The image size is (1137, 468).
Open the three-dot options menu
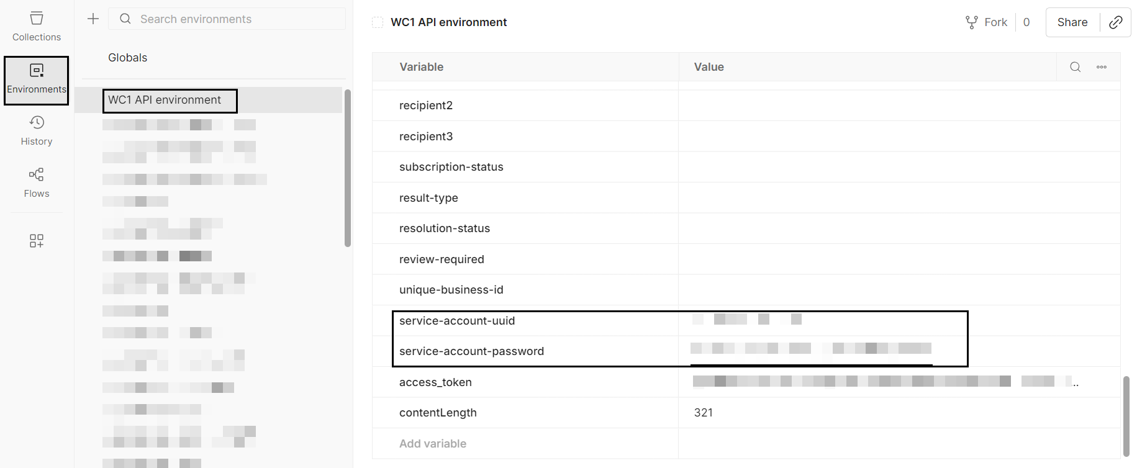[x=1102, y=66]
